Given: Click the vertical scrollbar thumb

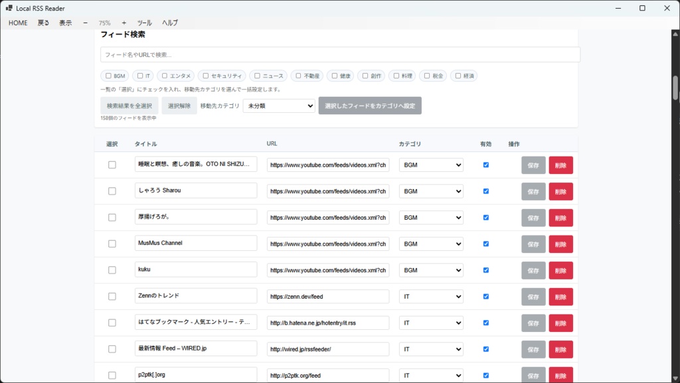Looking at the screenshot, I should pos(675,88).
